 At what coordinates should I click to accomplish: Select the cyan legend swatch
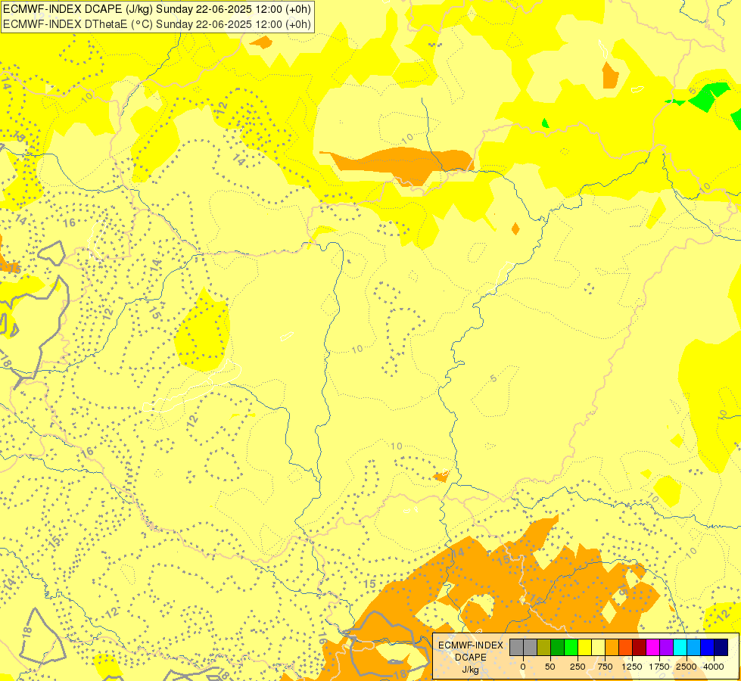[680, 648]
